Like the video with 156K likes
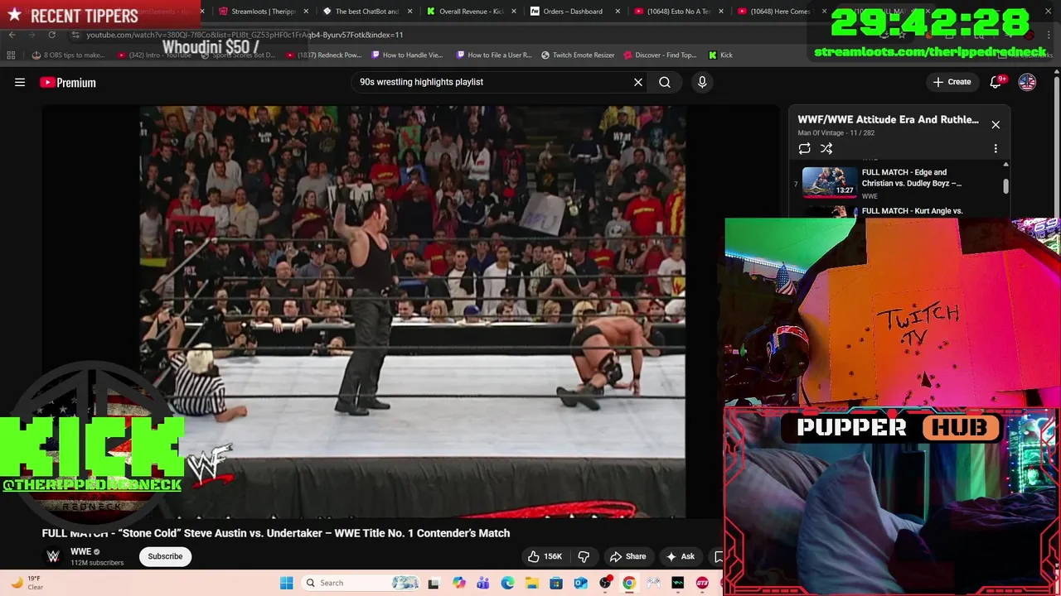1061x596 pixels. pyautogui.click(x=545, y=556)
